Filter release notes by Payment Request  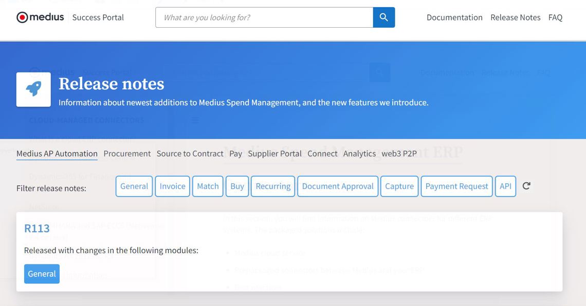click(456, 186)
